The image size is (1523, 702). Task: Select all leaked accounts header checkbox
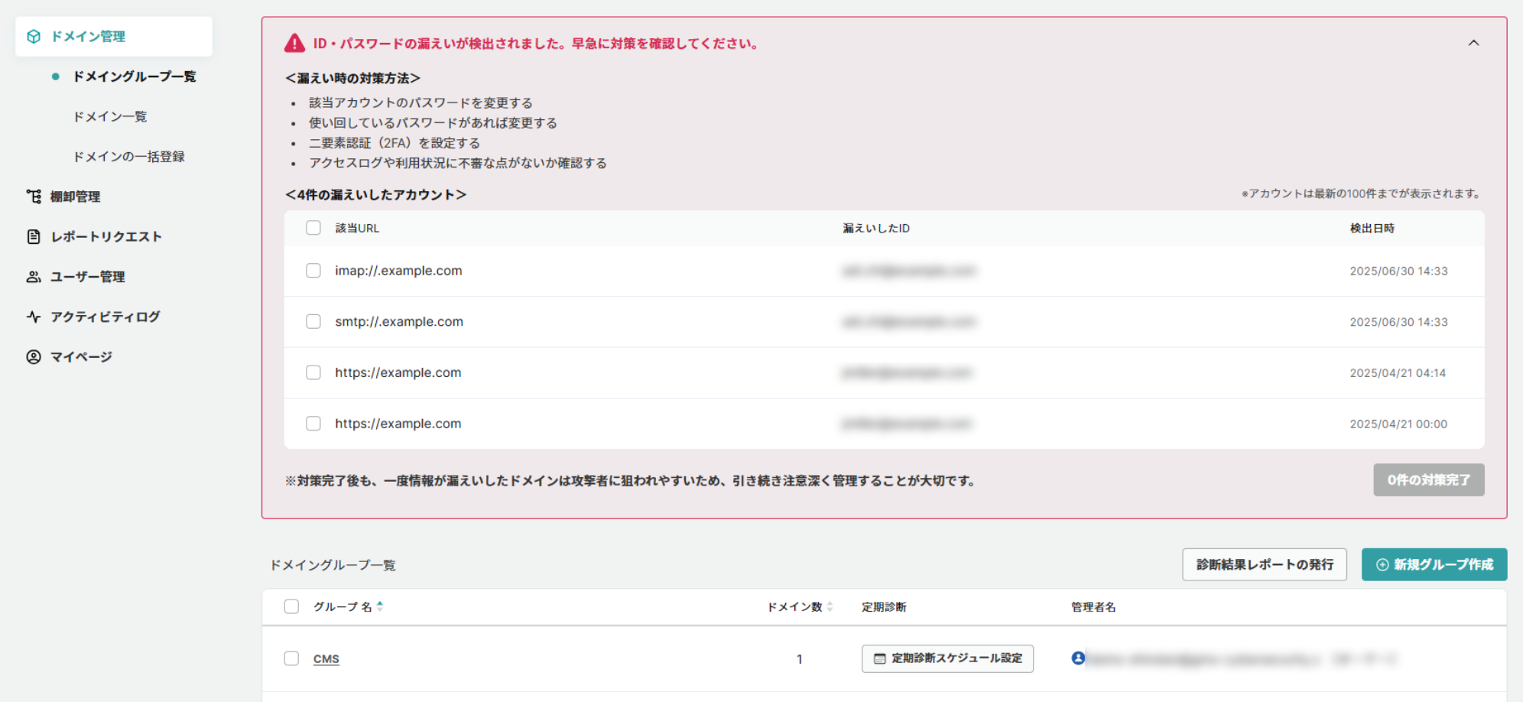pyautogui.click(x=313, y=228)
